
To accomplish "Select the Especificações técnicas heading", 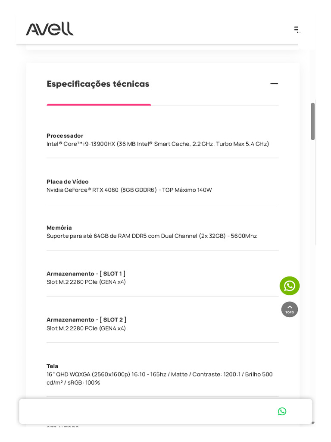I will pyautogui.click(x=98, y=84).
